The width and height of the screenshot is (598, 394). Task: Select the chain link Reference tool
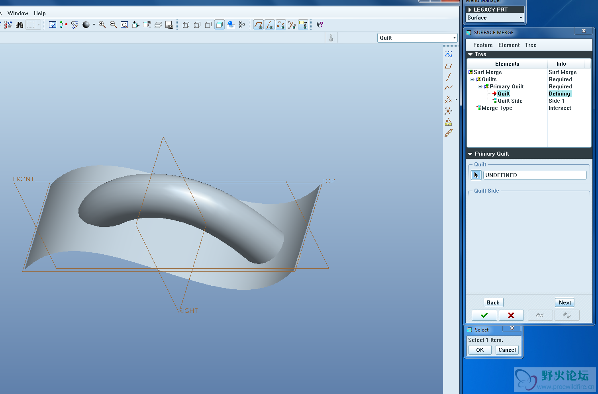(448, 133)
